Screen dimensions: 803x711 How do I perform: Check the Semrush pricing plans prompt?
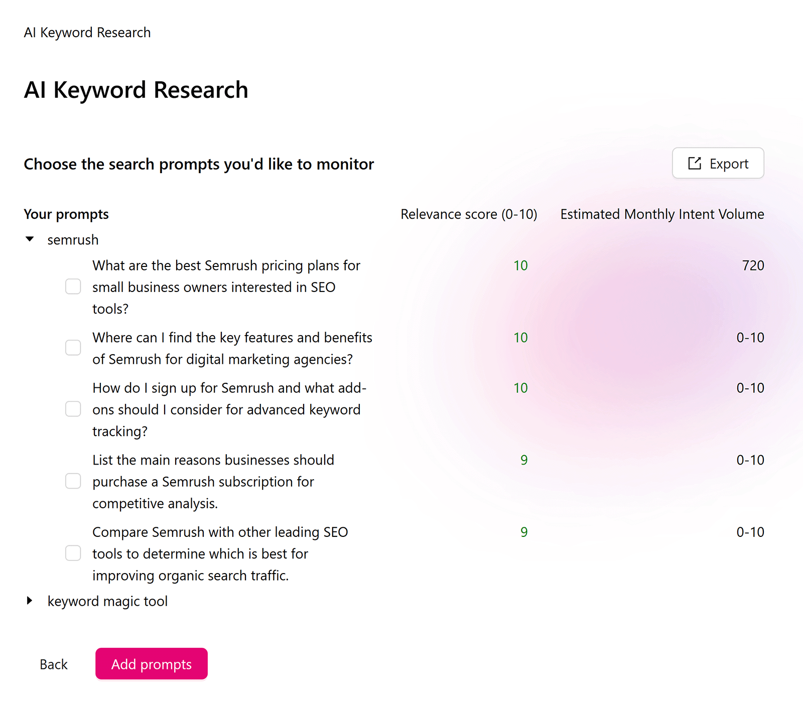tap(73, 287)
